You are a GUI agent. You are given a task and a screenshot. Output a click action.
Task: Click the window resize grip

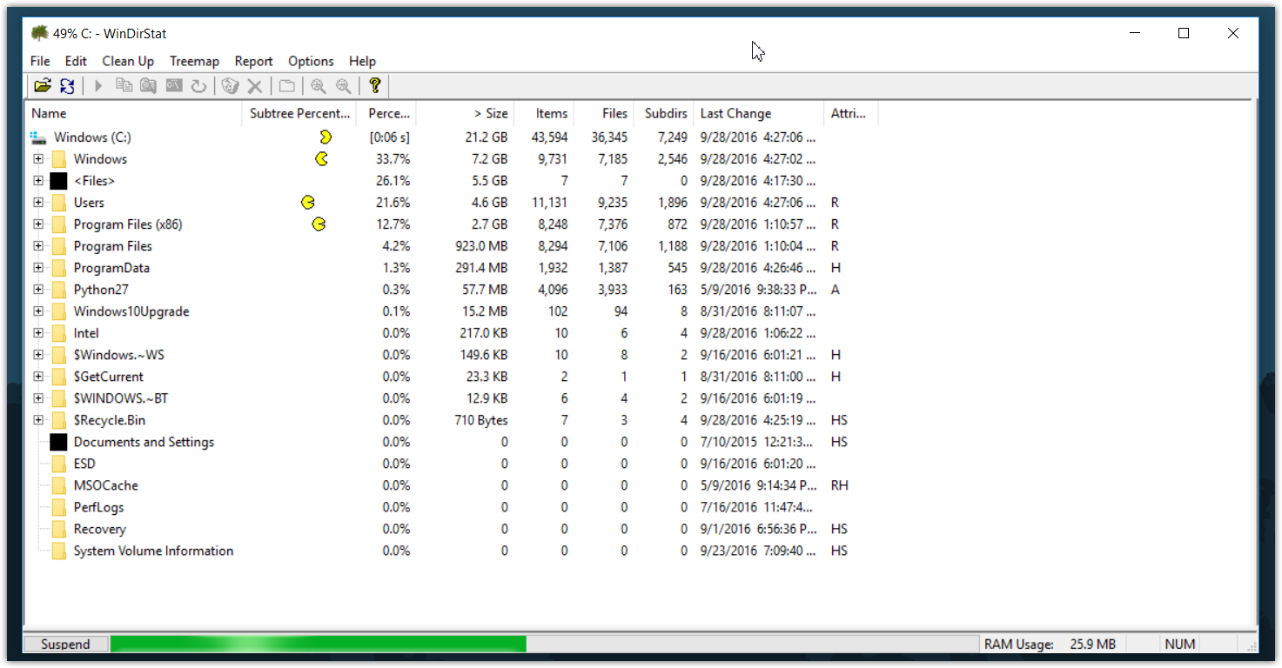coord(1251,645)
